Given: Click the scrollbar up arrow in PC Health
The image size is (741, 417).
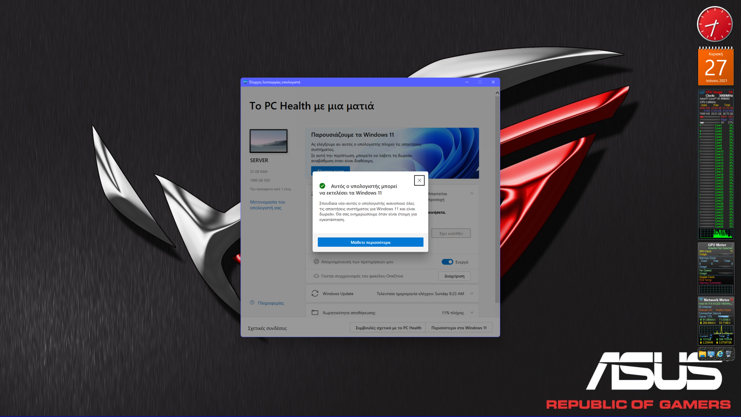Looking at the screenshot, I should (x=497, y=93).
